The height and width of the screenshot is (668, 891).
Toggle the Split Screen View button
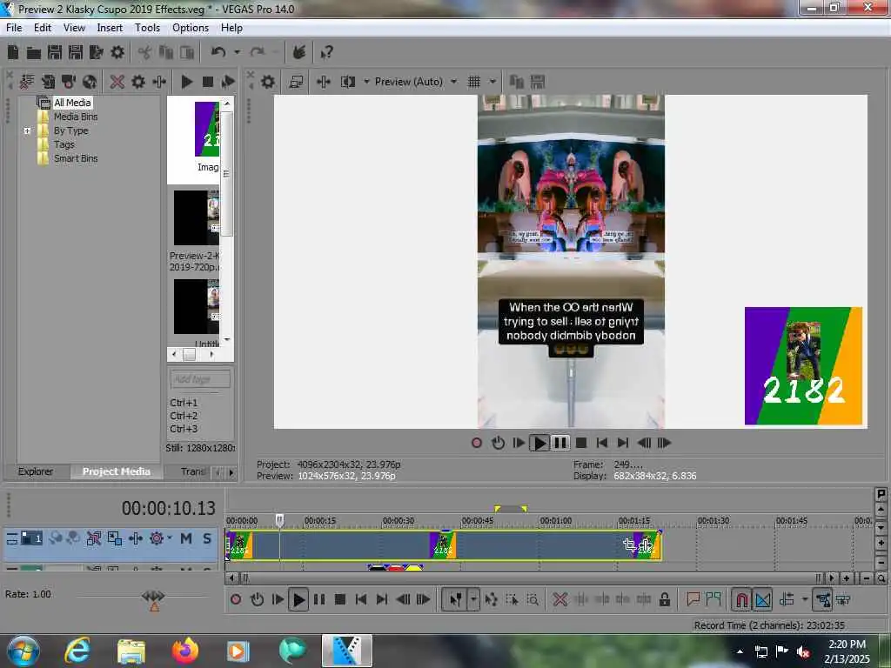[x=348, y=82]
